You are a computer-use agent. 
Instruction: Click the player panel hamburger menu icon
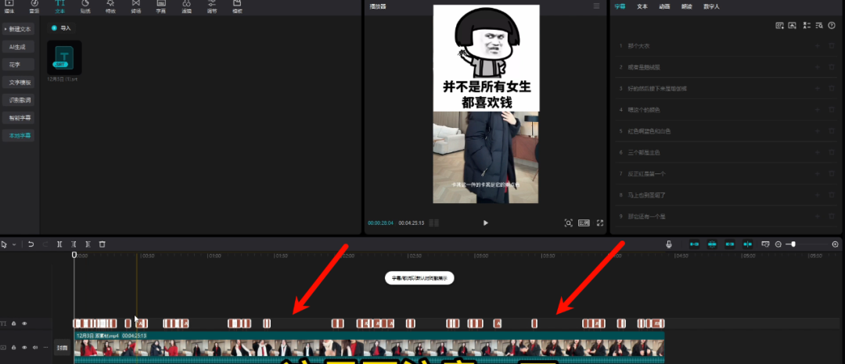(x=596, y=6)
